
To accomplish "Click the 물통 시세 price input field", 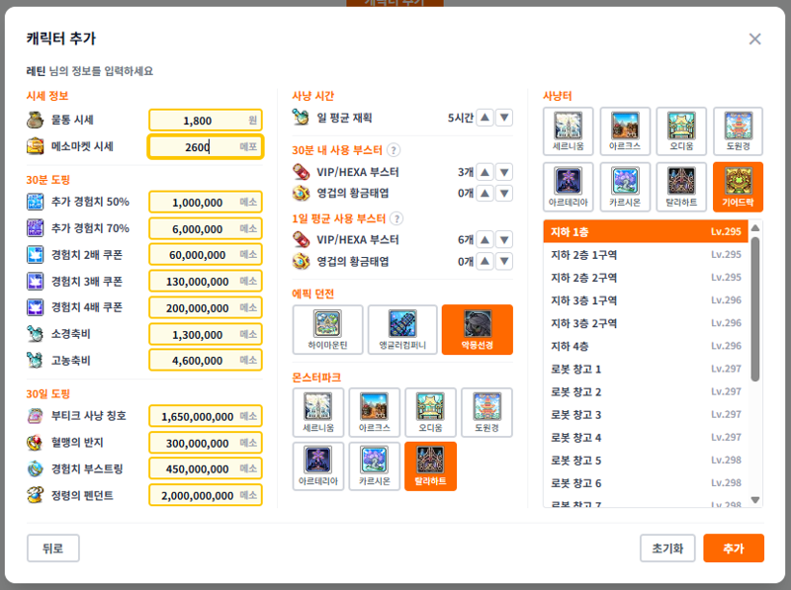I will coord(206,121).
